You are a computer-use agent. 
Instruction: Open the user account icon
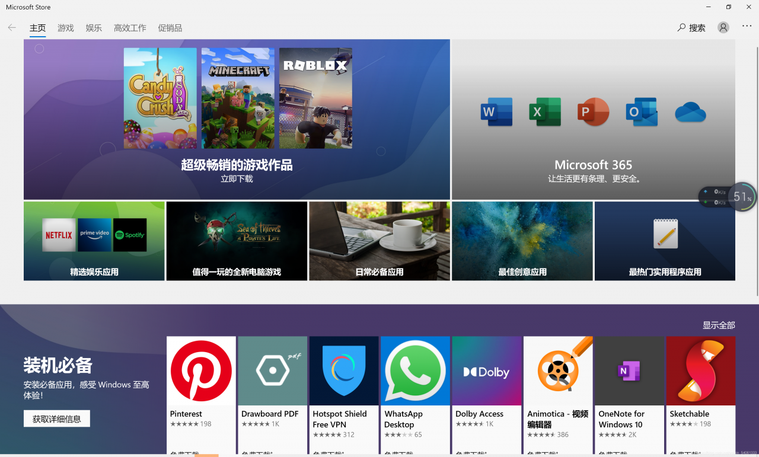point(723,27)
